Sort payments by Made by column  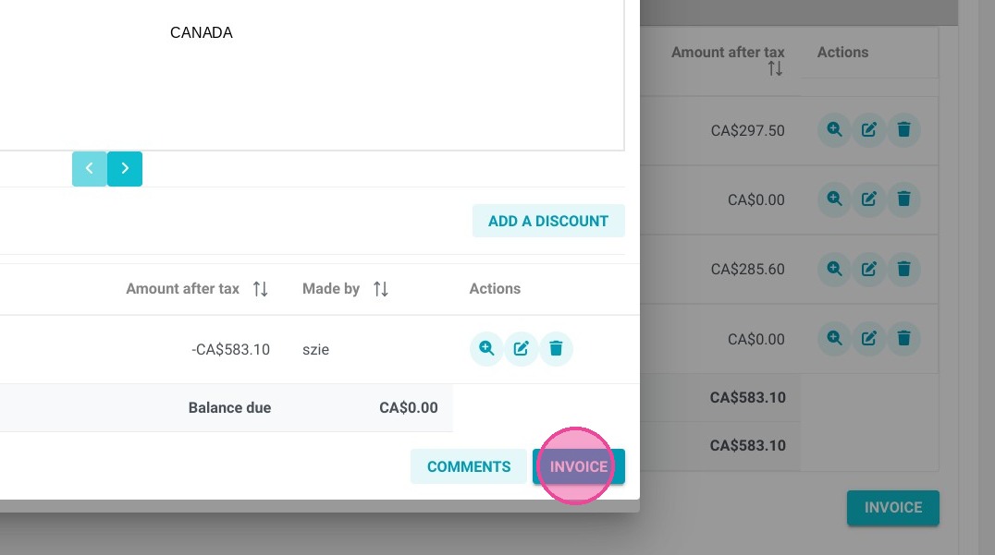click(x=381, y=289)
